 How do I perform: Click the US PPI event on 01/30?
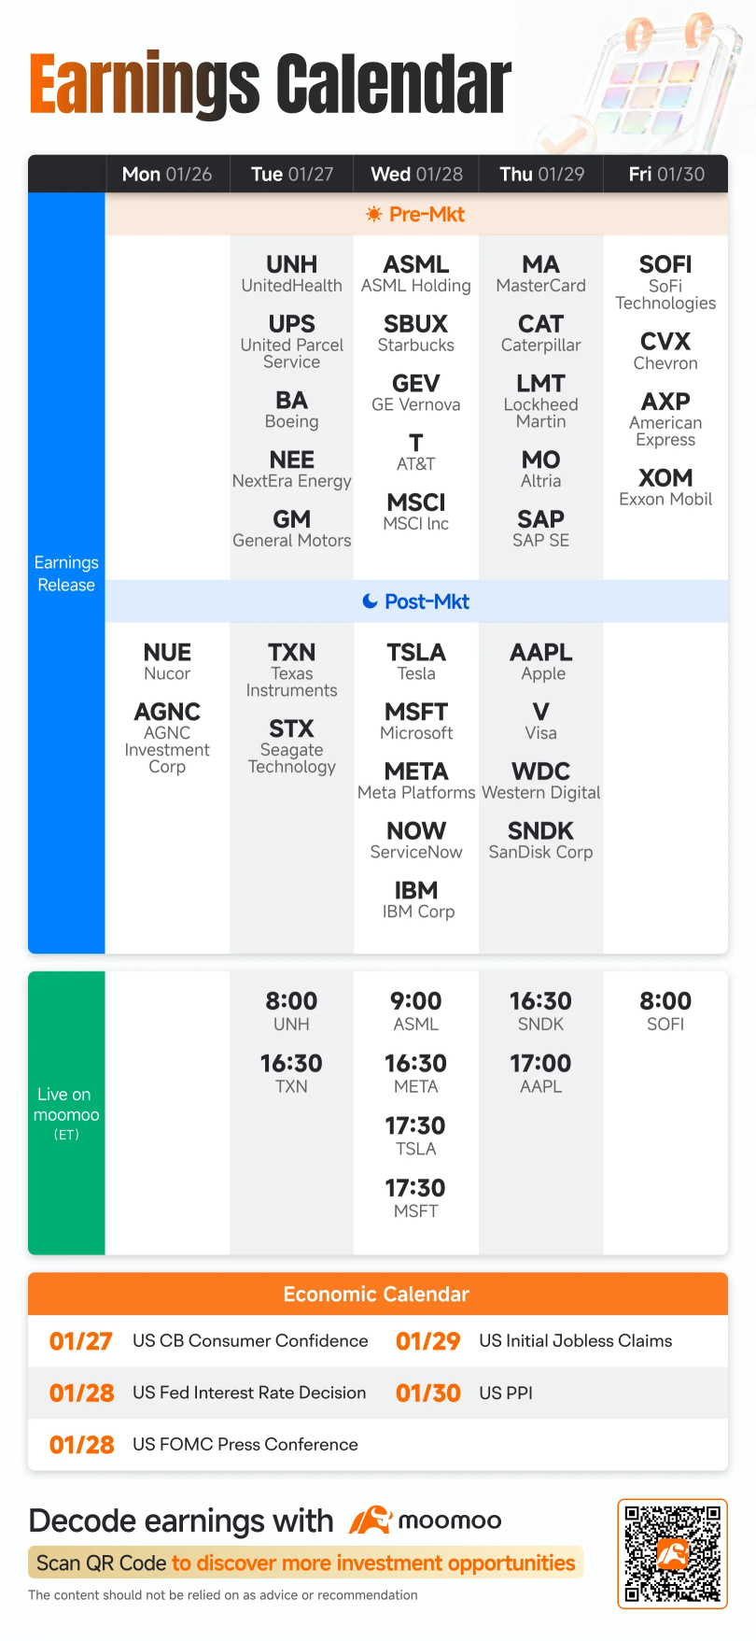coord(506,1393)
